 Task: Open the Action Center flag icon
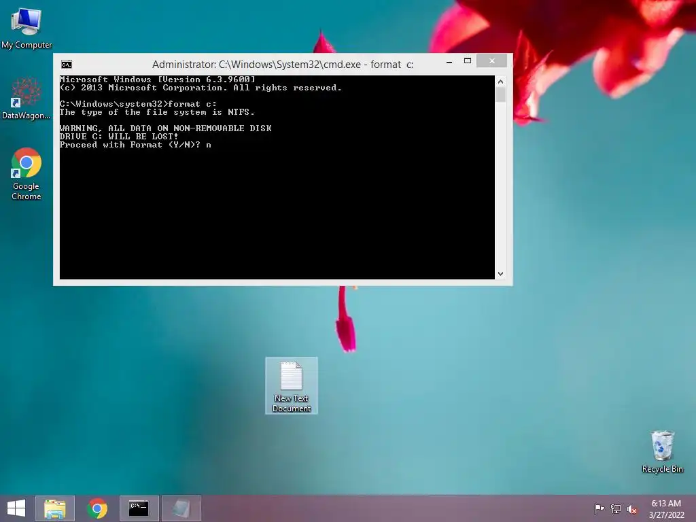click(599, 508)
